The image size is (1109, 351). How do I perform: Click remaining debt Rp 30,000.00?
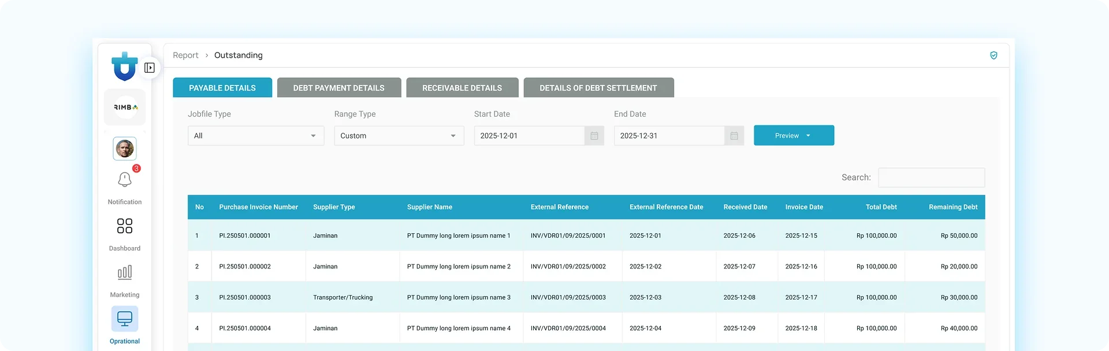pos(959,297)
